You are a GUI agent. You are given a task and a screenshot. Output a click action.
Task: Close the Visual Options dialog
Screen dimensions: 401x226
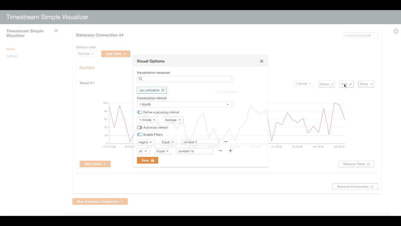[261, 61]
